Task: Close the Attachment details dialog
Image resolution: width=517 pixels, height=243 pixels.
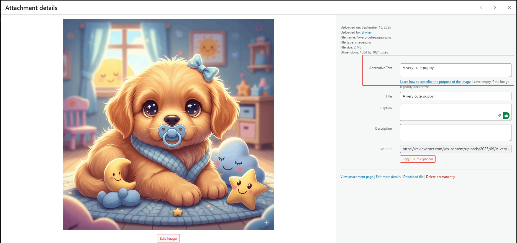Action: [x=509, y=7]
